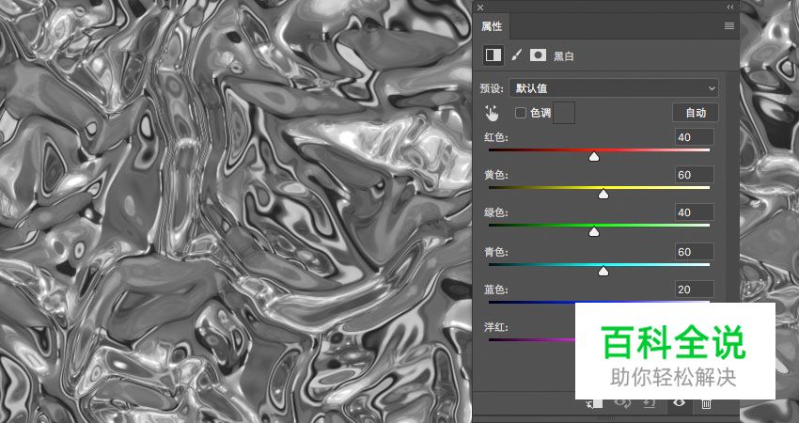The width and height of the screenshot is (799, 423).
Task: Enable the 色调 tint checkbox
Action: coord(521,113)
